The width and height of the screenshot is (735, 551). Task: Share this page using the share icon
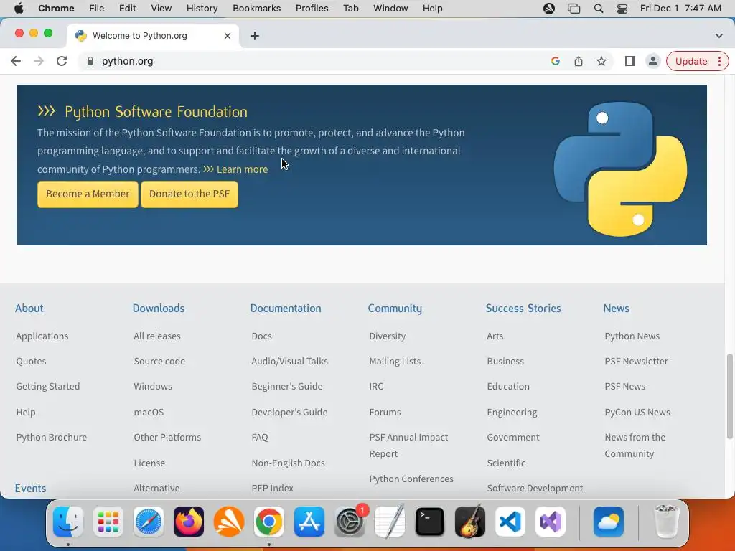579,62
